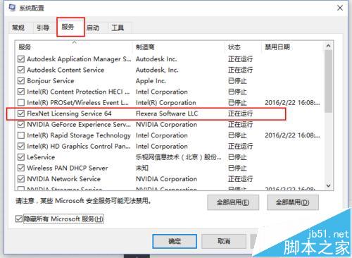352x258 pixels.
Task: Toggle Intel(R) Content Protection HECI checkbox
Action: (x=21, y=92)
